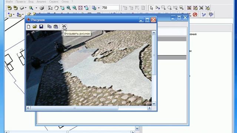Open the Файл menu
The width and height of the screenshot is (237, 133).
pyautogui.click(x=9, y=1)
